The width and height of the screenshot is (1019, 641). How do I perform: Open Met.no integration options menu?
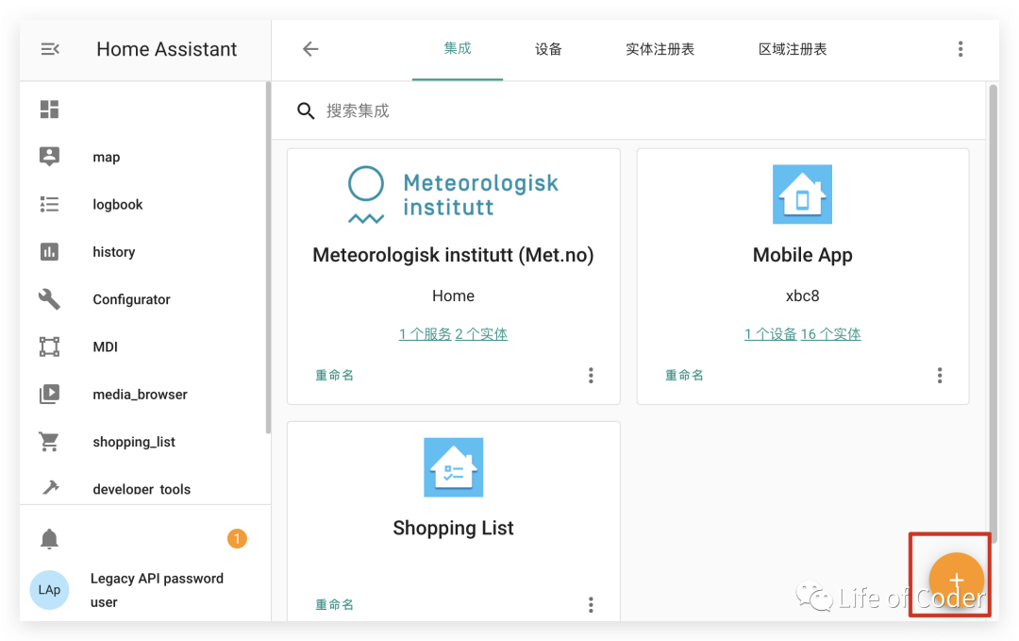click(x=591, y=376)
